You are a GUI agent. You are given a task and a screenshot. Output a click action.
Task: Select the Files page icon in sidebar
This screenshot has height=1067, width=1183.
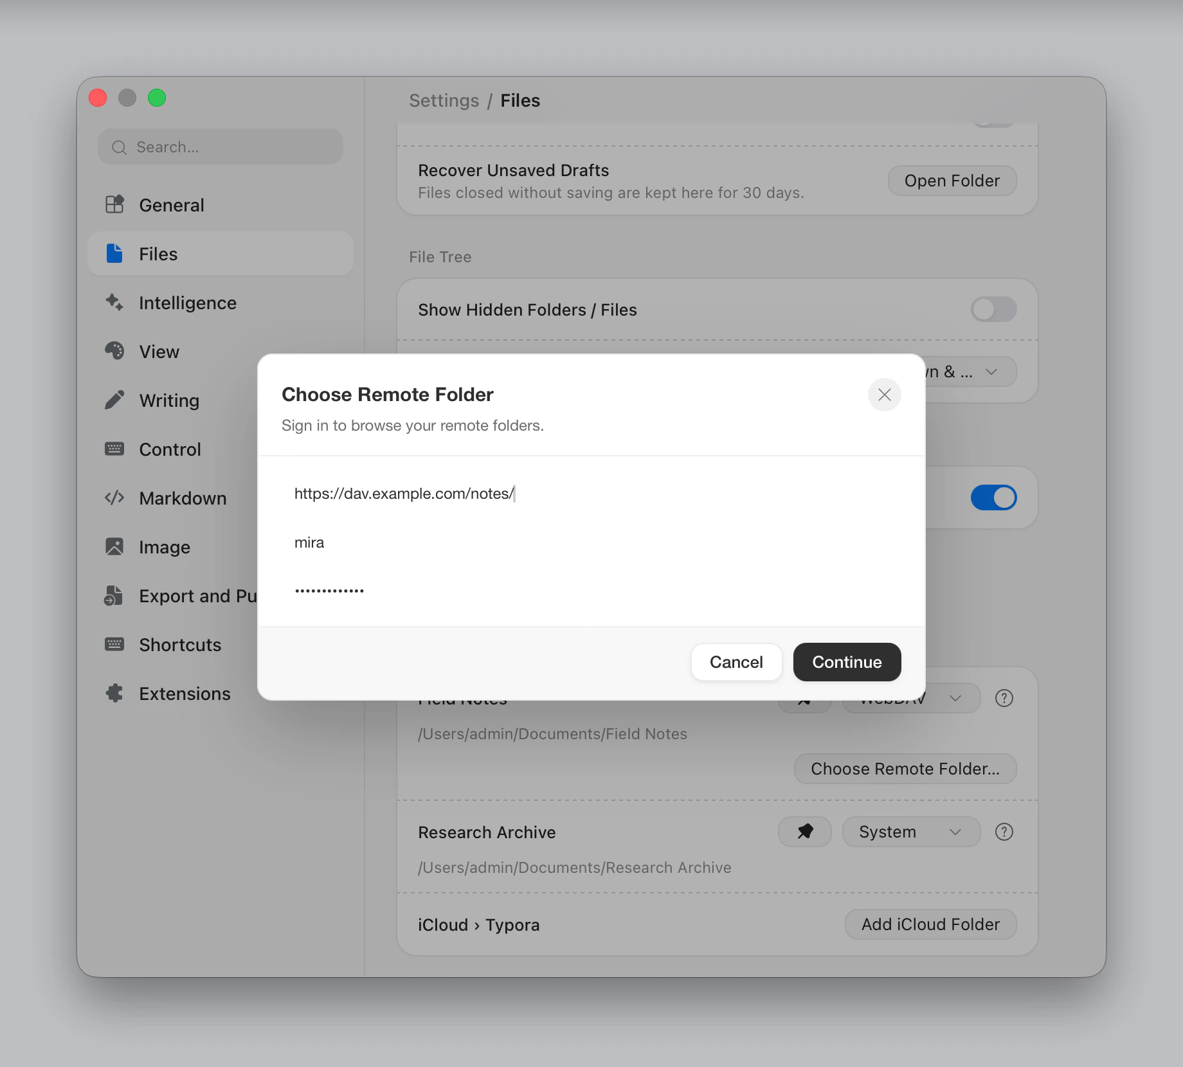click(x=114, y=253)
